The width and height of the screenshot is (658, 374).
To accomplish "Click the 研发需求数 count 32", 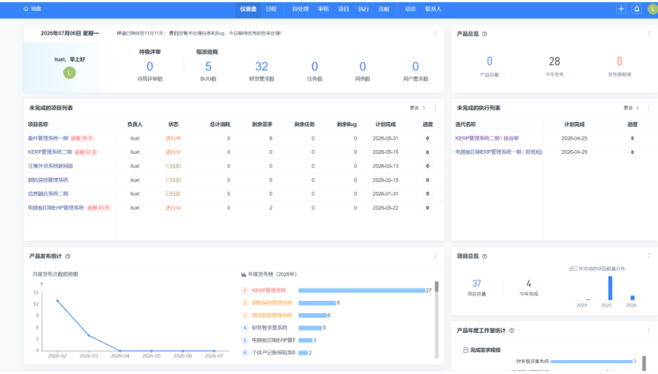I will pyautogui.click(x=262, y=67).
